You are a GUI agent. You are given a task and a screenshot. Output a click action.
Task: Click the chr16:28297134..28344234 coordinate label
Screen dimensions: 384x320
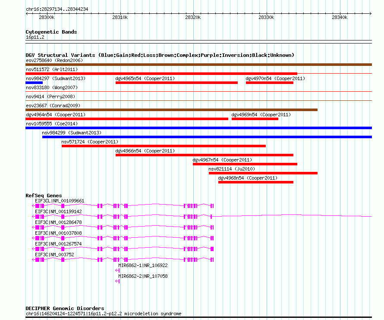57,9
